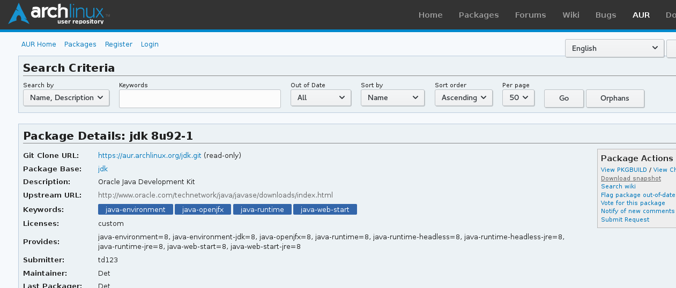The image size is (676, 288).
Task: Open the jdk.git clone URL link
Action: (150, 155)
